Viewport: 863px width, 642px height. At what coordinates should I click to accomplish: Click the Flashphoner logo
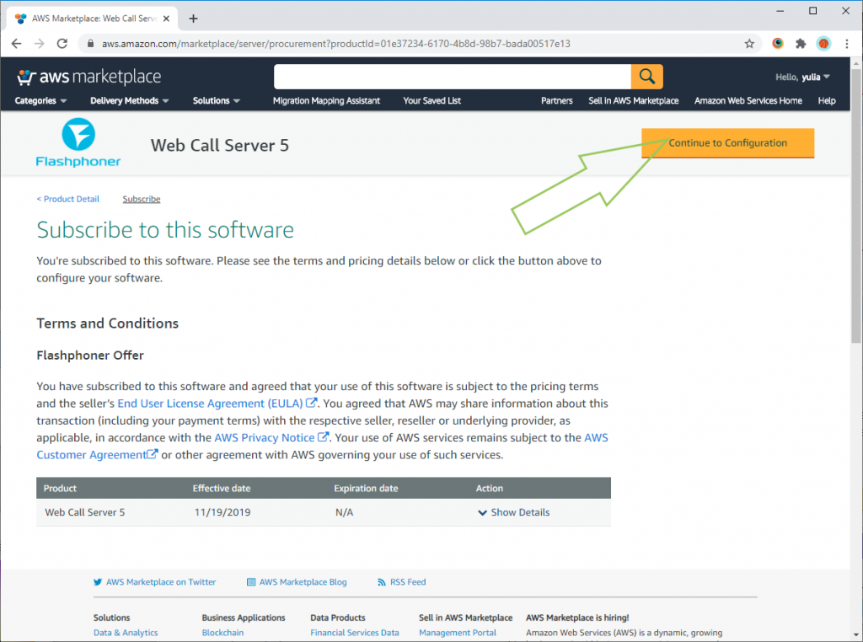[78, 142]
